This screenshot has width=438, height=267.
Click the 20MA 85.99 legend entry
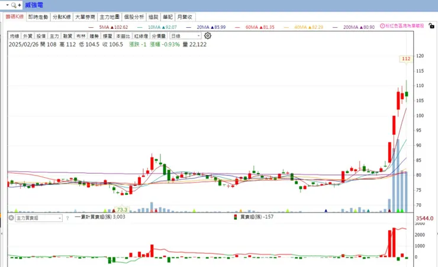206,27
